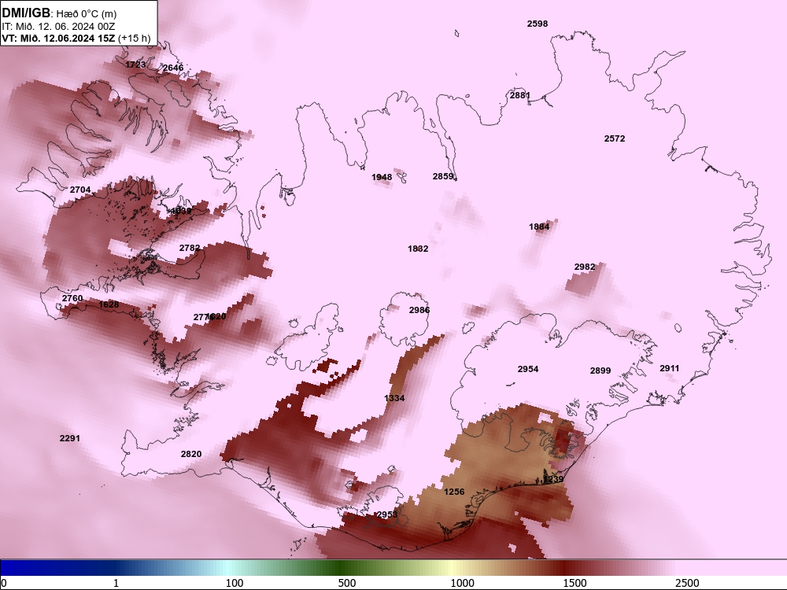The image size is (787, 590).
Task: Click the 0 label on the color scale
Action: 5,583
